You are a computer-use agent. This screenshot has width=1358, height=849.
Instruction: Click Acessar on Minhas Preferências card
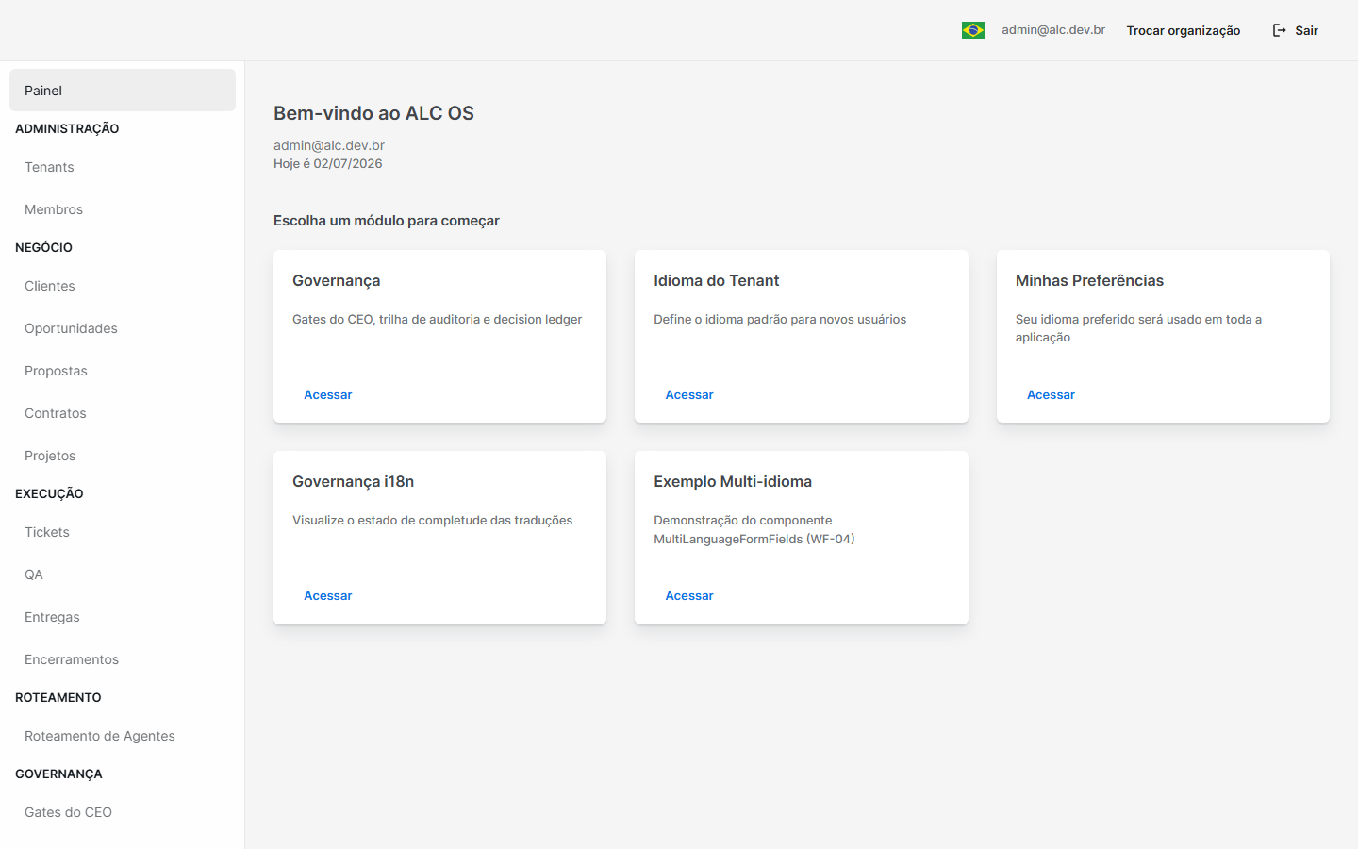[x=1051, y=395]
